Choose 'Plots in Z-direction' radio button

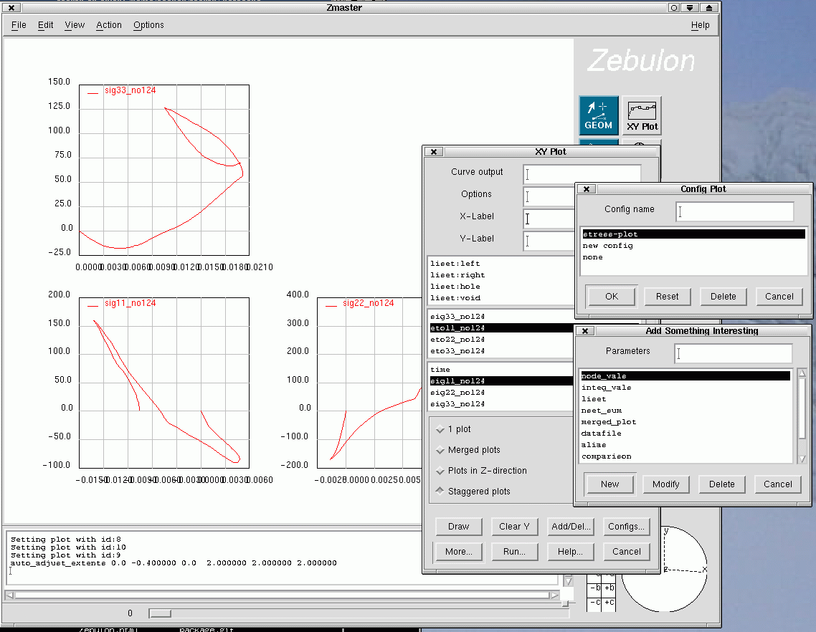[440, 471]
